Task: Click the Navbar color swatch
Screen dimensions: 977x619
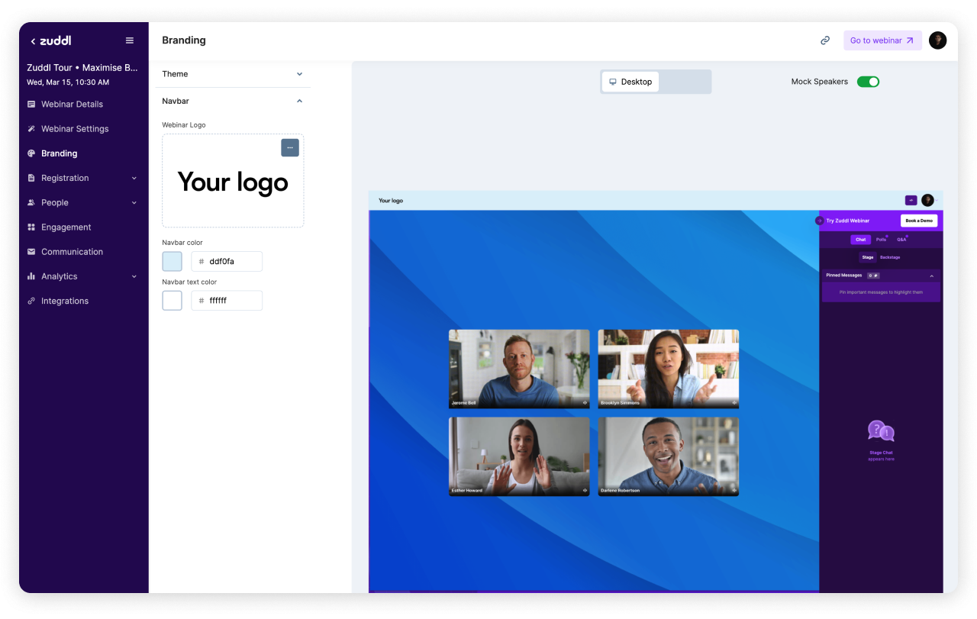Action: coord(173,261)
